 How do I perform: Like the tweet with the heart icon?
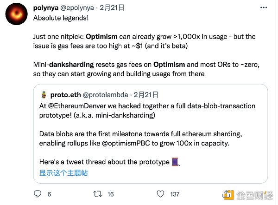pyautogui.click(x=160, y=194)
